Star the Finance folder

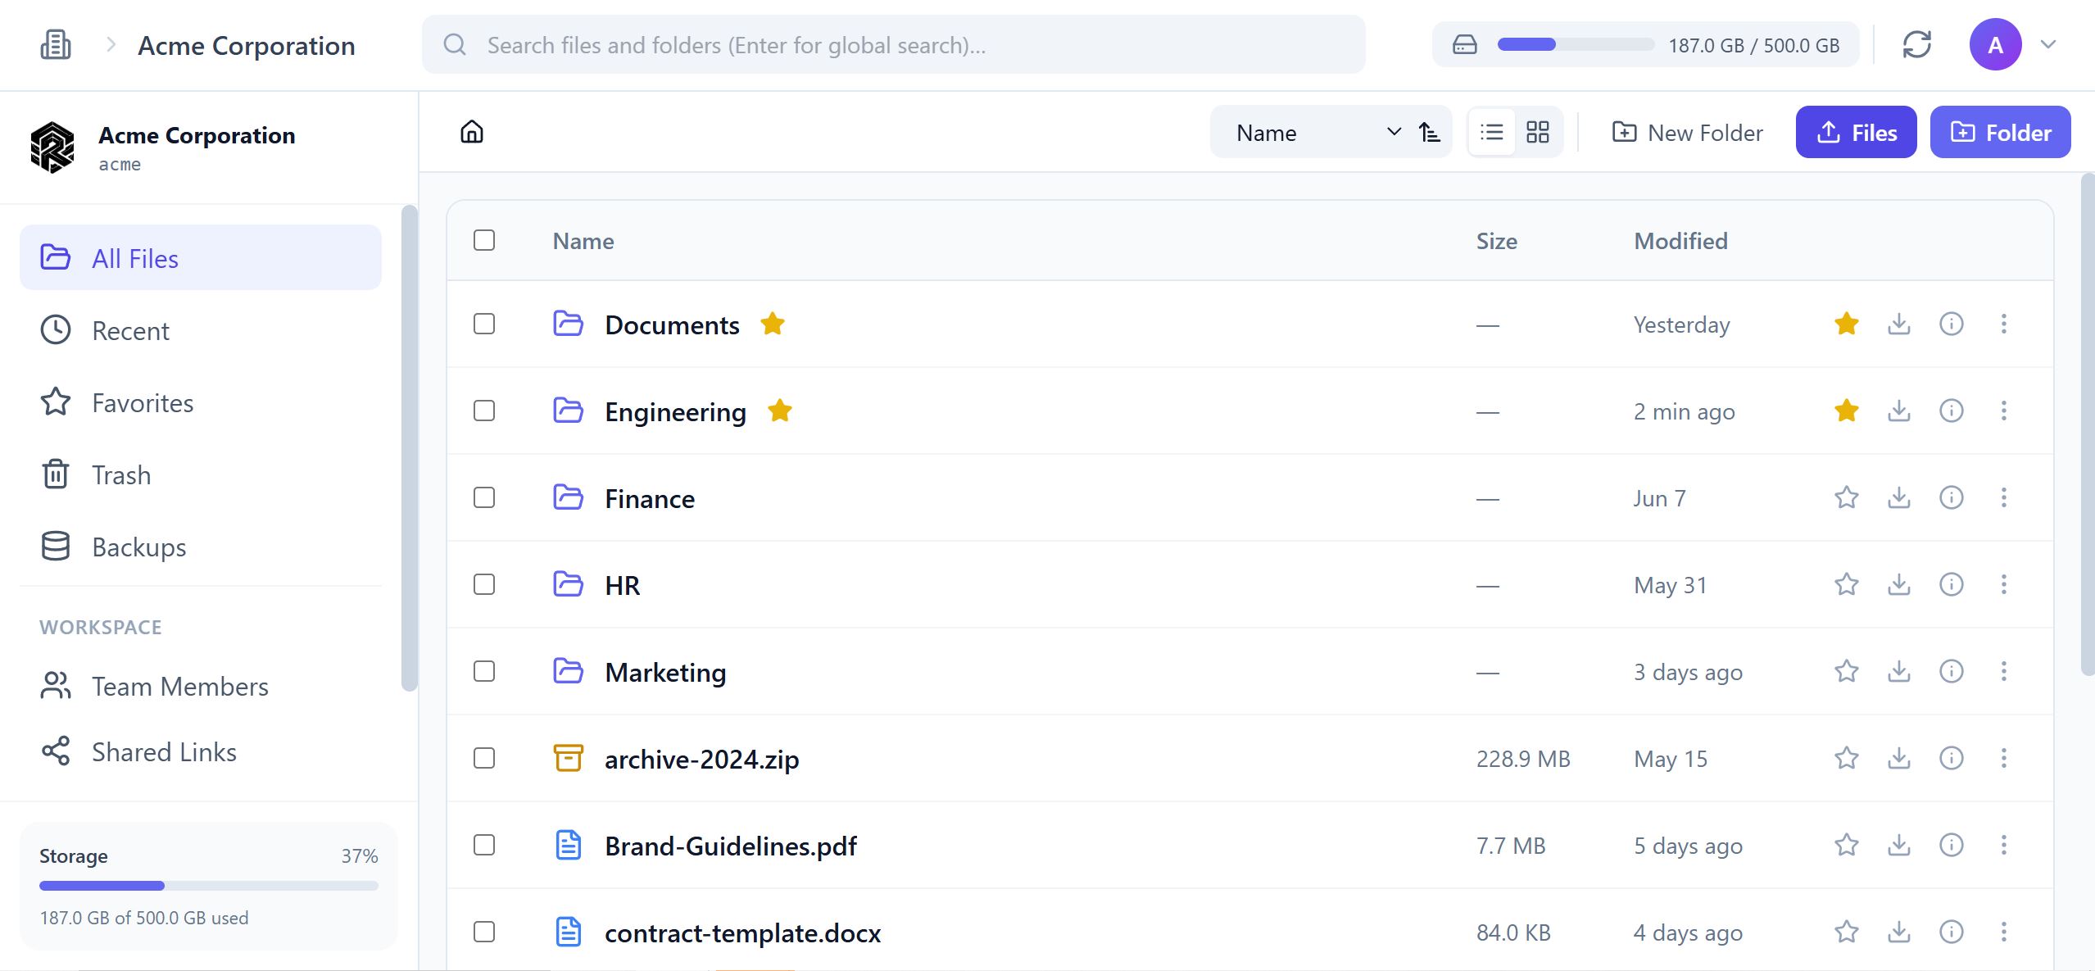pyautogui.click(x=1846, y=497)
